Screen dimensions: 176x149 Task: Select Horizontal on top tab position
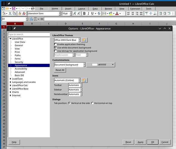tap(92, 103)
